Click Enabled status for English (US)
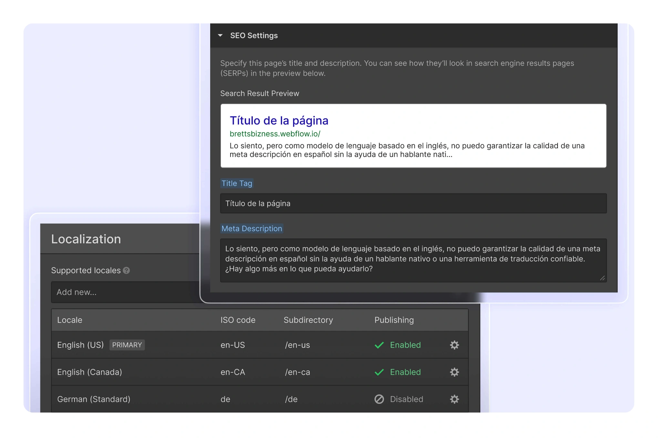Image resolution: width=658 pixels, height=438 pixels. pos(405,345)
